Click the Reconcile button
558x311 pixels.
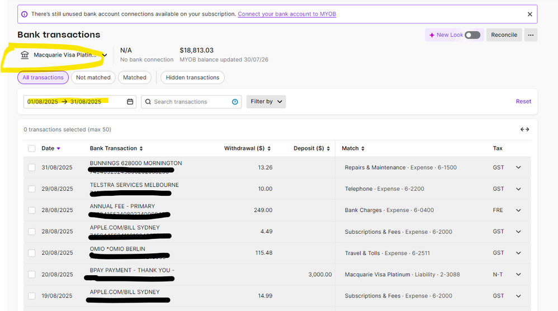504,35
